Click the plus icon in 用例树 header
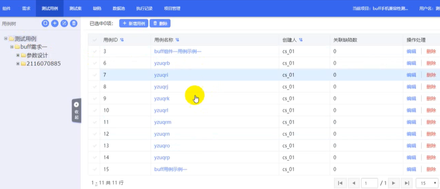 [54, 23]
